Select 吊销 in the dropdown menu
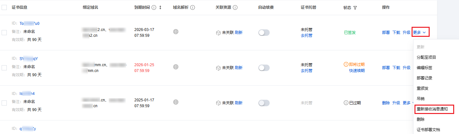This screenshot has height=134, width=459. click(x=420, y=98)
